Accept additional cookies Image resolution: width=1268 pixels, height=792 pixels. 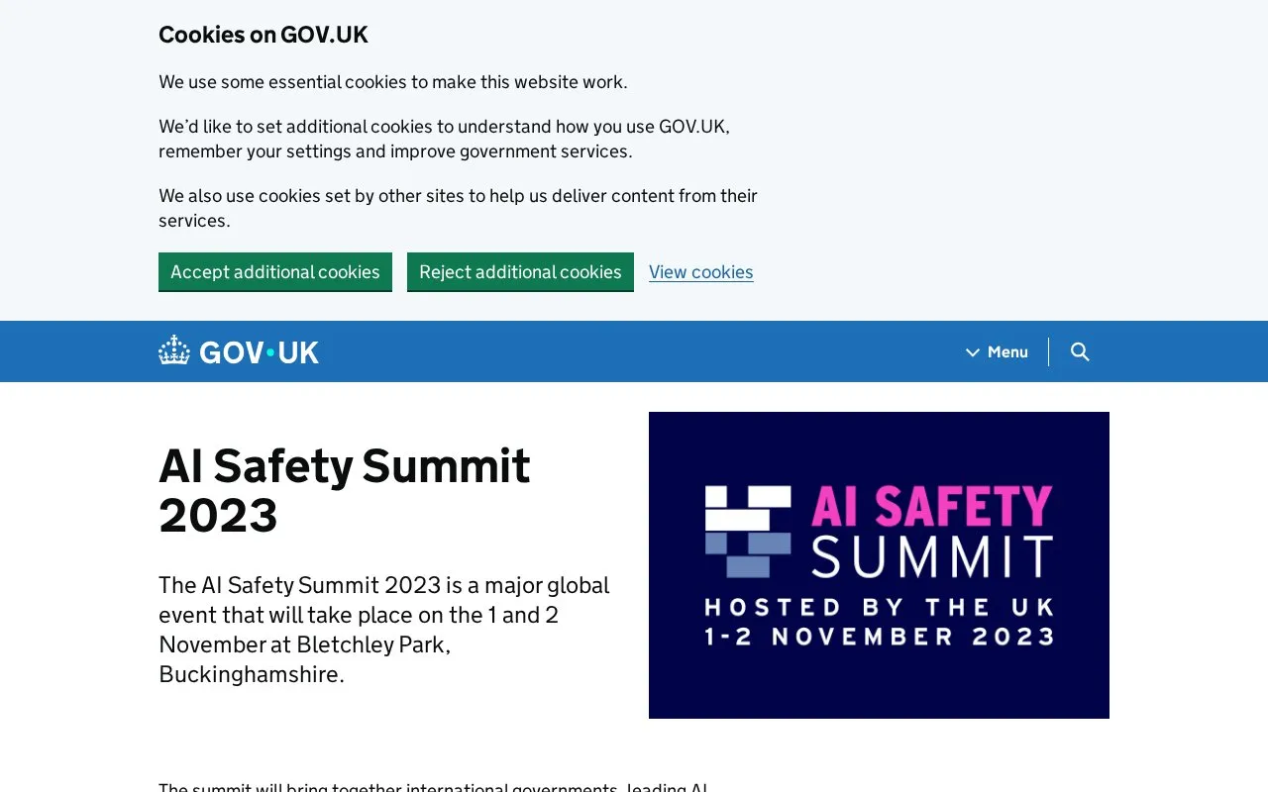pos(275,271)
